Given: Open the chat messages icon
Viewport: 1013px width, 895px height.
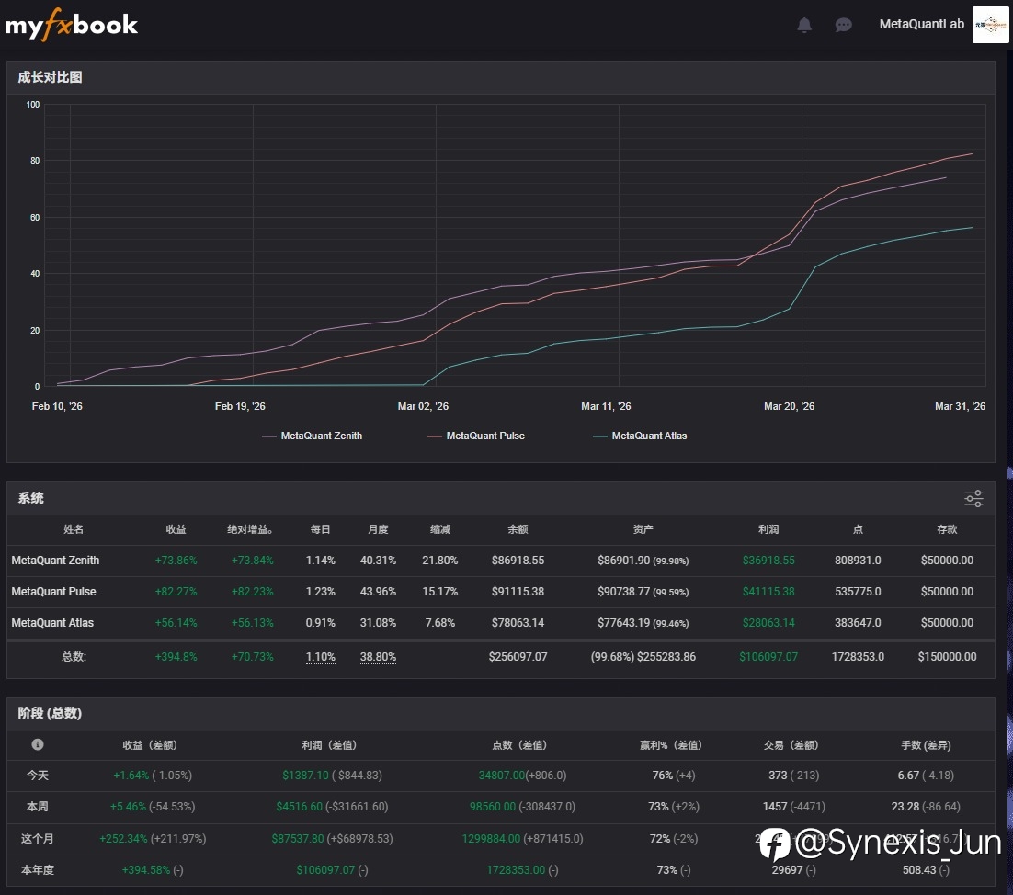Looking at the screenshot, I should pyautogui.click(x=843, y=25).
